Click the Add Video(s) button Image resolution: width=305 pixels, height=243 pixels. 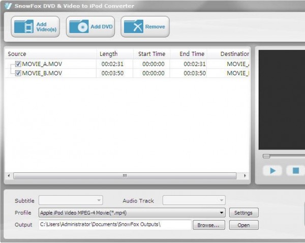coord(36,26)
